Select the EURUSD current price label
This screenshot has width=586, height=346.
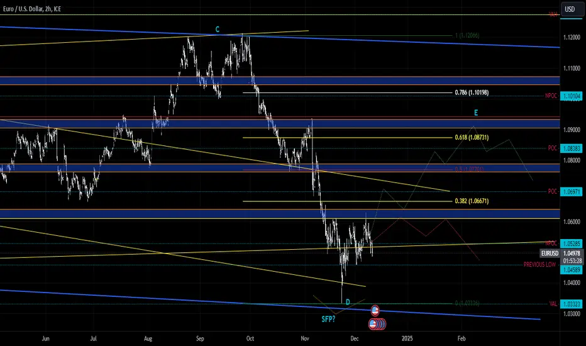click(550, 254)
